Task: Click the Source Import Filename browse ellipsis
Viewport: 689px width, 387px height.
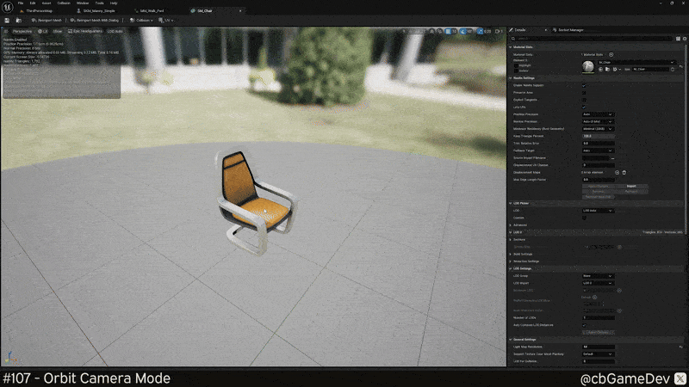Action: [x=612, y=158]
